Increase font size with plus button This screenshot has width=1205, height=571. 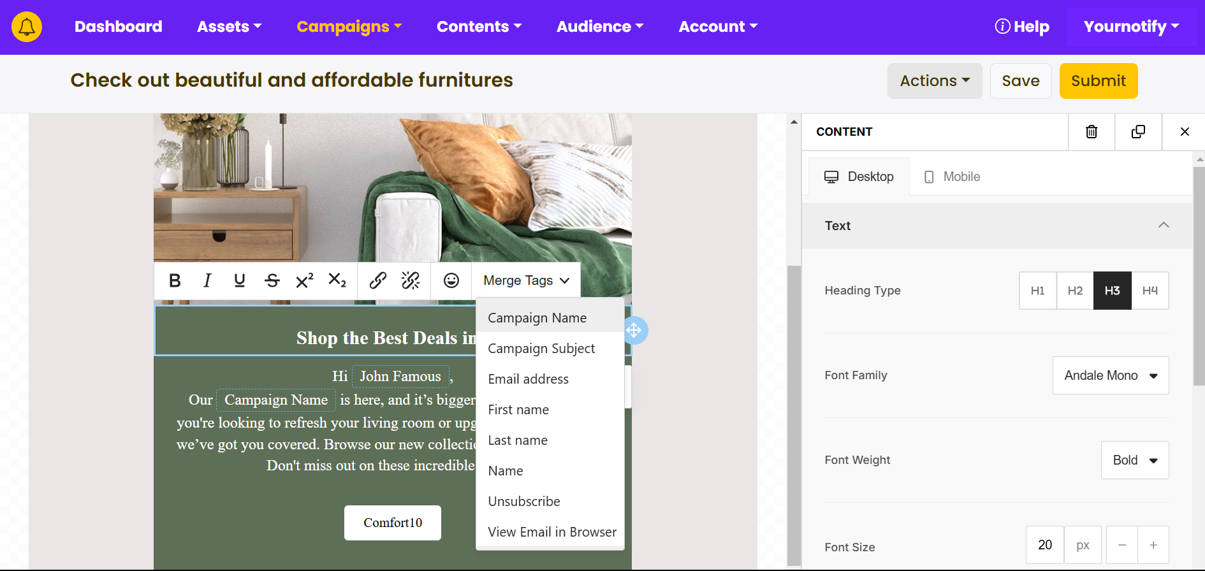pyautogui.click(x=1153, y=545)
